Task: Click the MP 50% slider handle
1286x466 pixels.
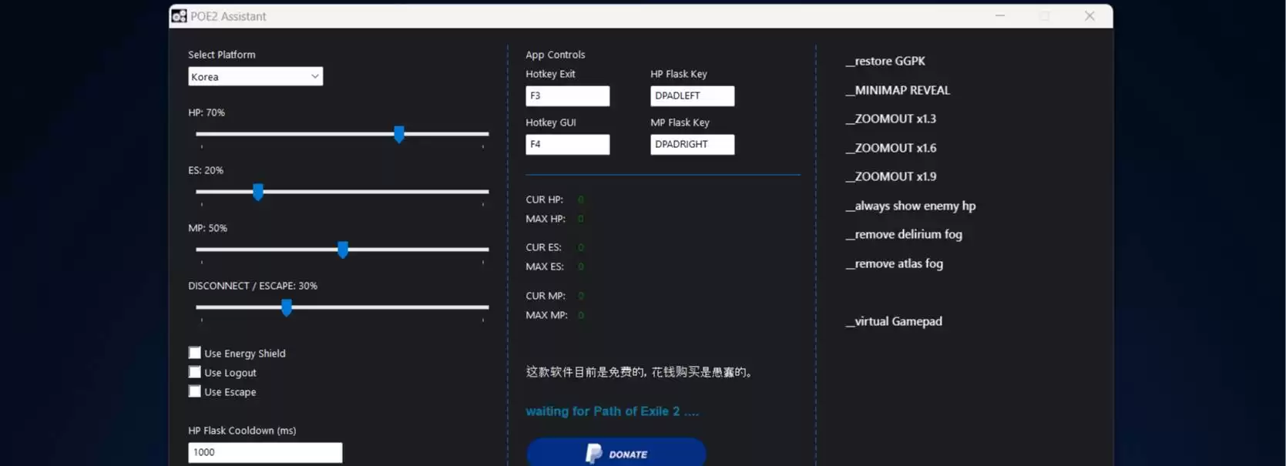Action: 343,250
